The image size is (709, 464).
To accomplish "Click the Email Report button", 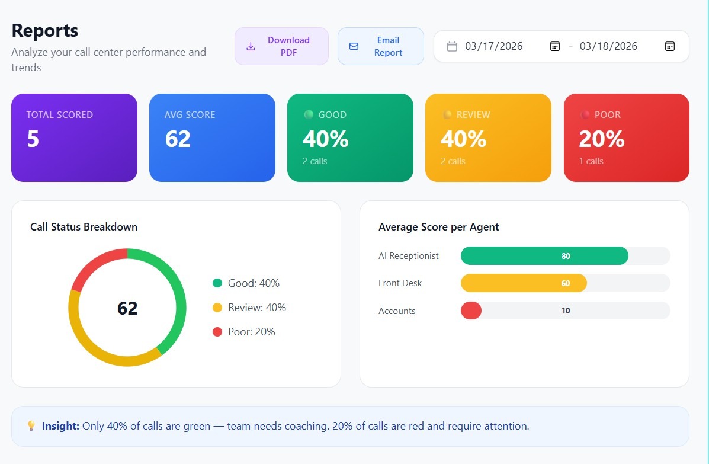I will coord(381,46).
